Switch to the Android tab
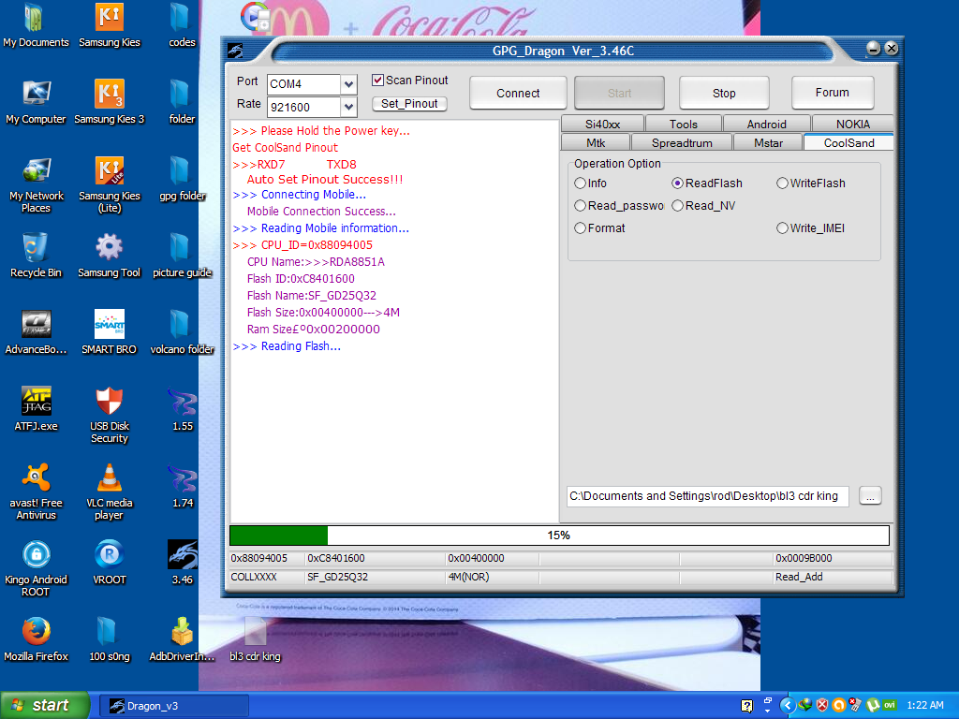The height and width of the screenshot is (719, 959). click(x=766, y=125)
